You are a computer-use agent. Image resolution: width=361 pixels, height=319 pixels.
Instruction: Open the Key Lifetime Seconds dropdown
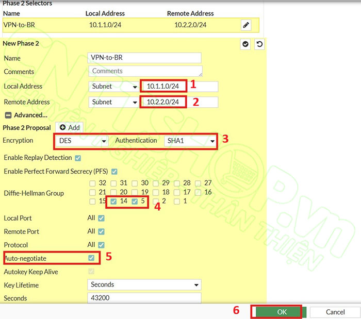click(x=144, y=284)
